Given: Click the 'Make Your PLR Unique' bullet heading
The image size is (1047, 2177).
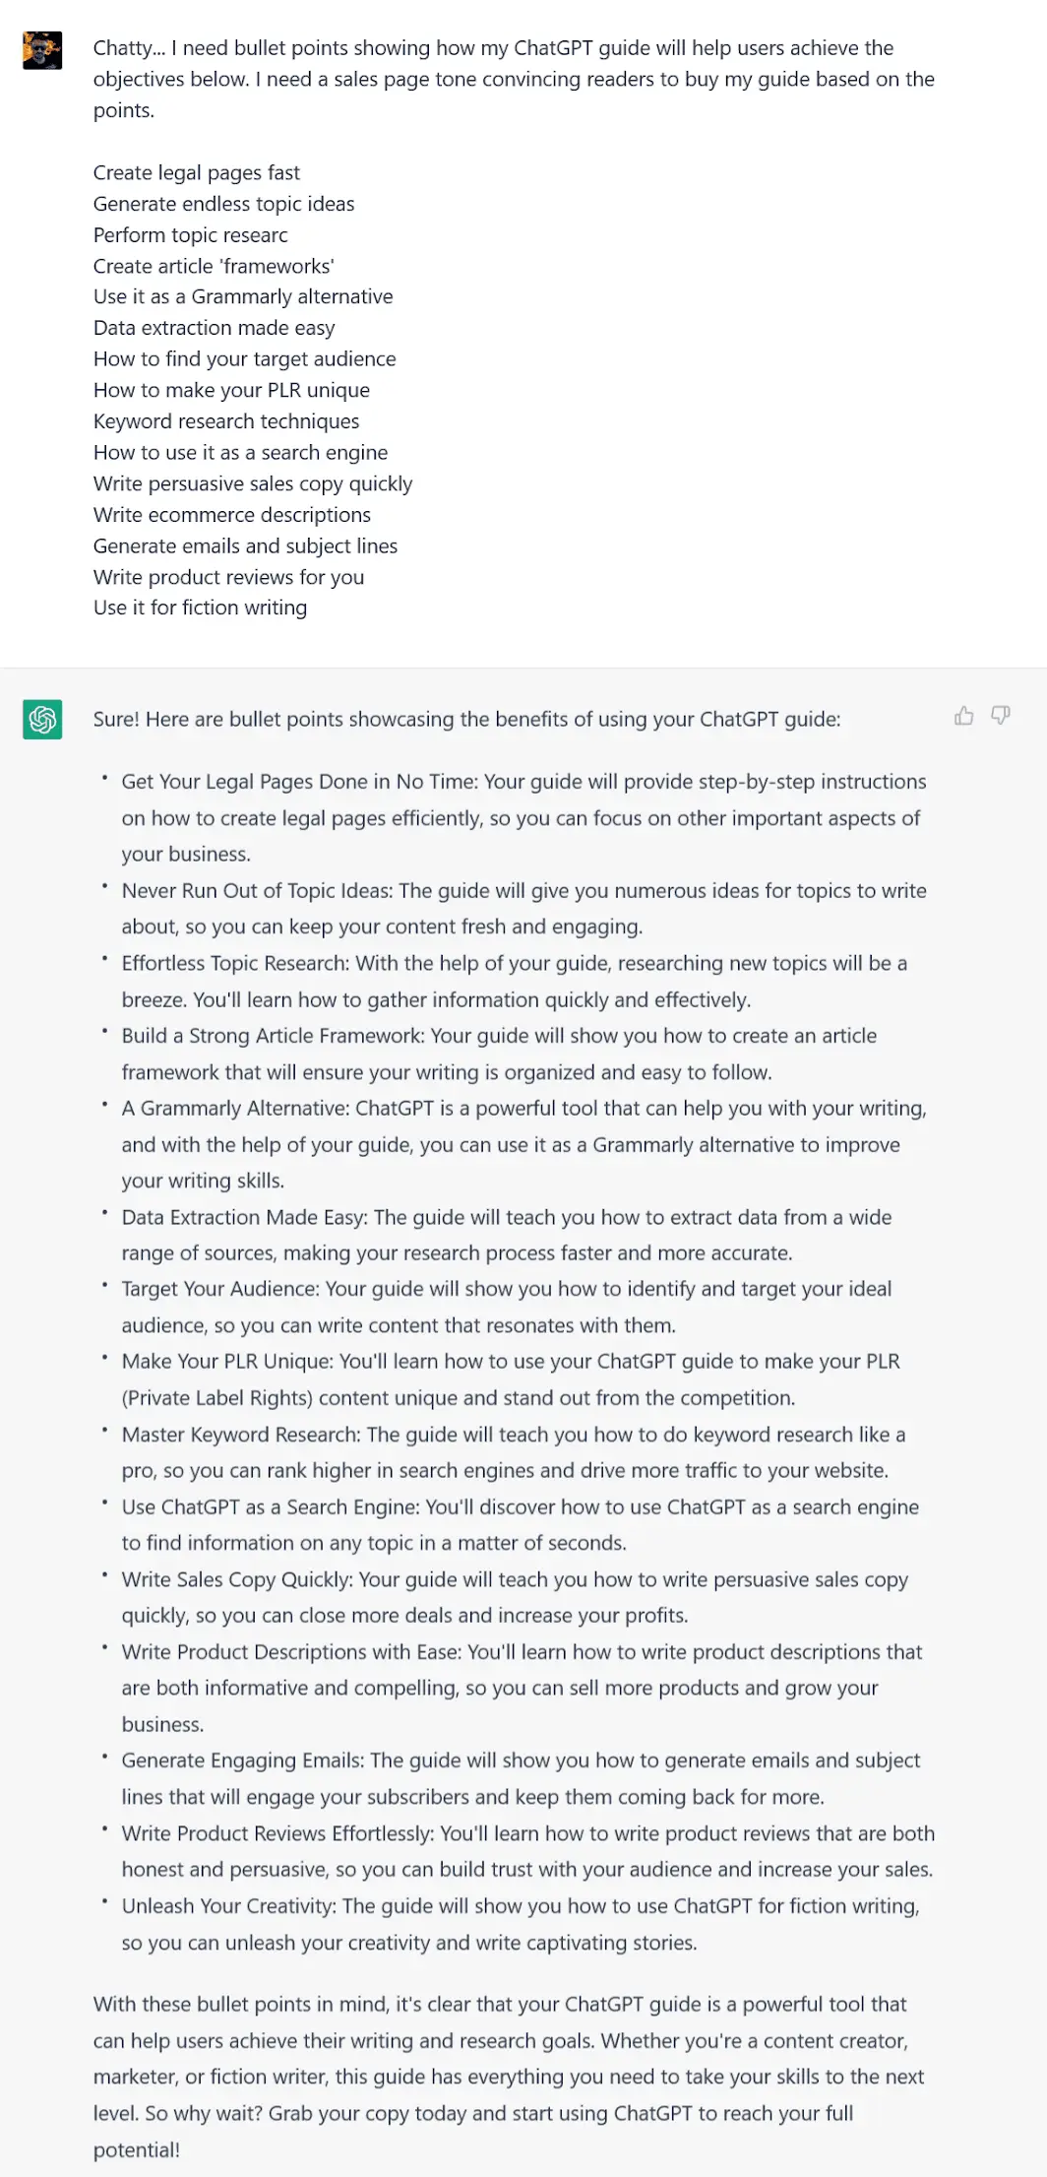Looking at the screenshot, I should [x=227, y=1362].
